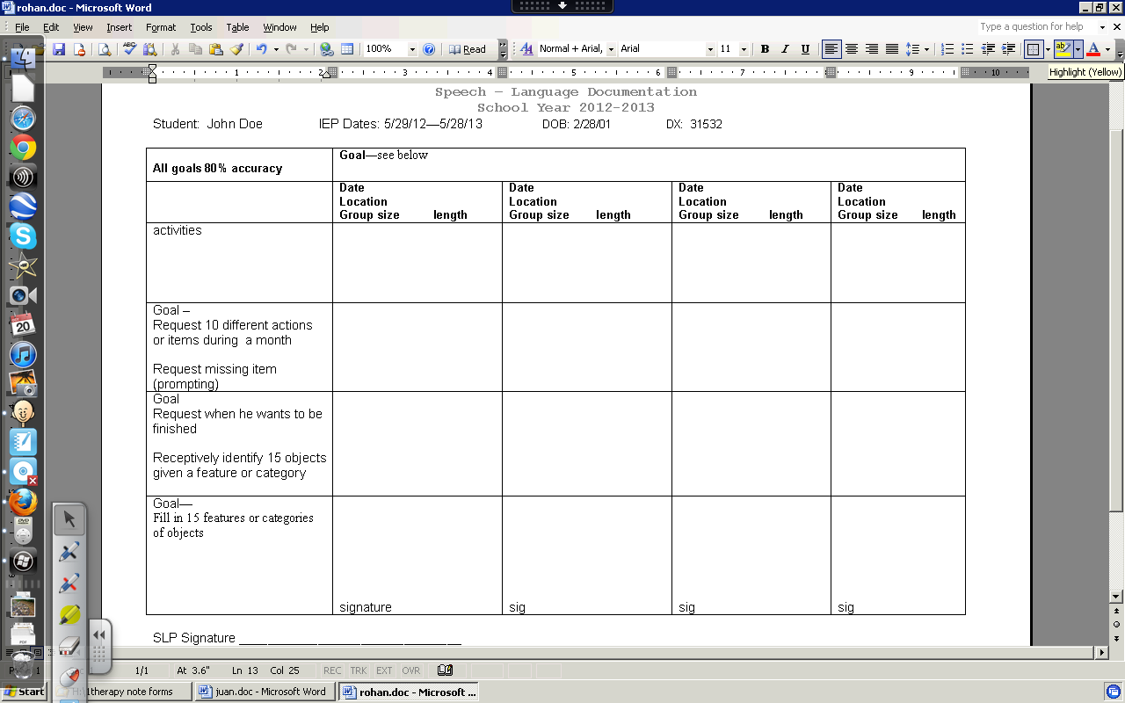
Task: Open the Tools menu
Action: pyautogui.click(x=201, y=26)
